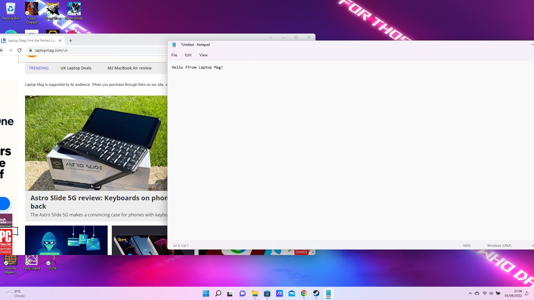Click the Notepad application icon in taskbar
534x300 pixels.
(x=328, y=293)
